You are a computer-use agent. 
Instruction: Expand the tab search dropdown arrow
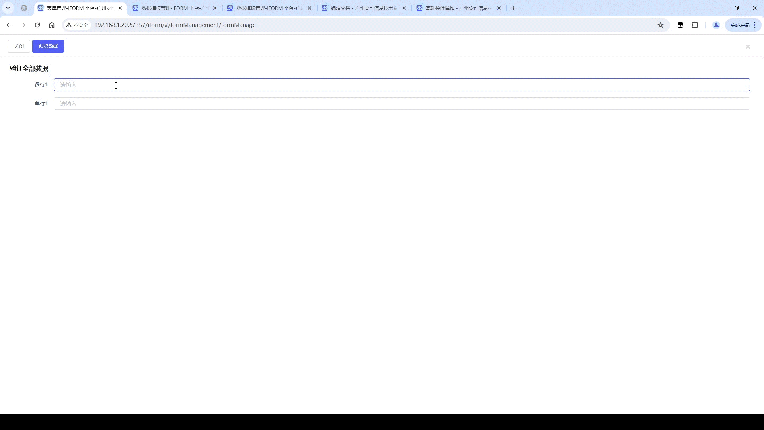(x=8, y=8)
